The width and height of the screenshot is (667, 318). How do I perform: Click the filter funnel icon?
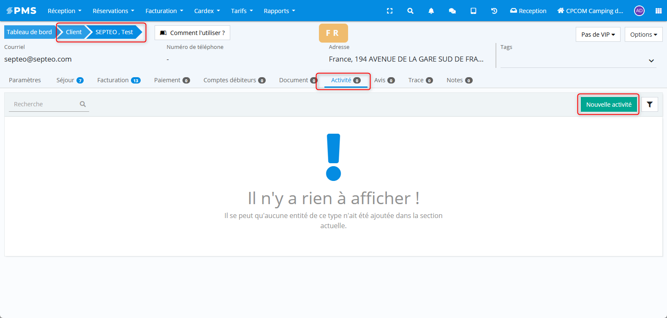click(649, 105)
